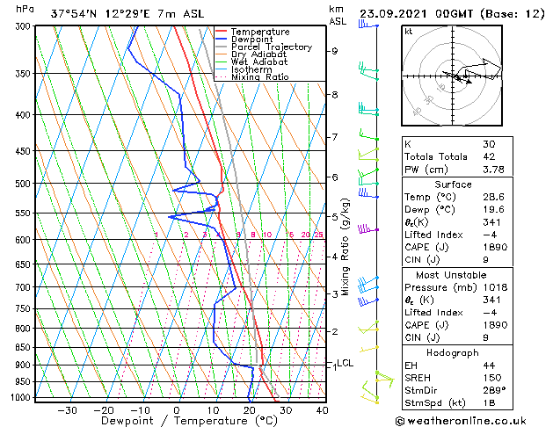Click the '© weatheronline.co.uk' credit
Image resolution: width=553 pixels, height=427 pixels.
(461, 421)
